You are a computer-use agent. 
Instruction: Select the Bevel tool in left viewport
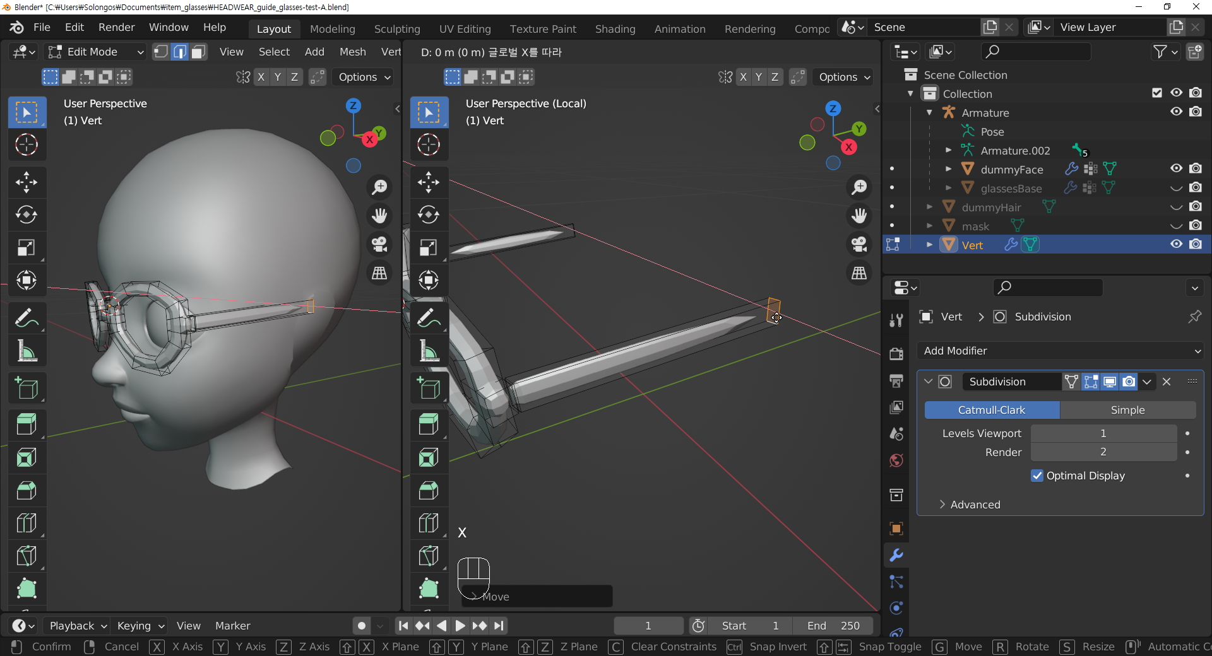tap(27, 490)
